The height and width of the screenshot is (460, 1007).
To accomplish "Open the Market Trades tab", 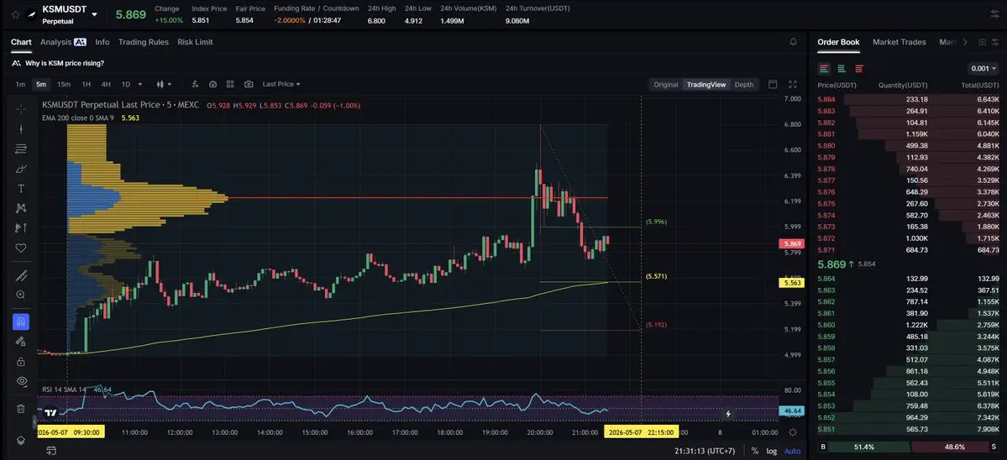I will coord(899,42).
